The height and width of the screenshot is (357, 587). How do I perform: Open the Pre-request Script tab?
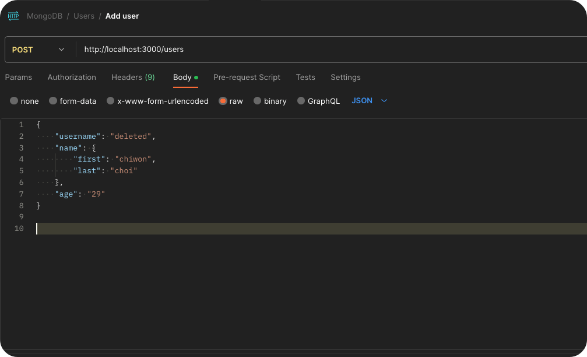click(247, 77)
